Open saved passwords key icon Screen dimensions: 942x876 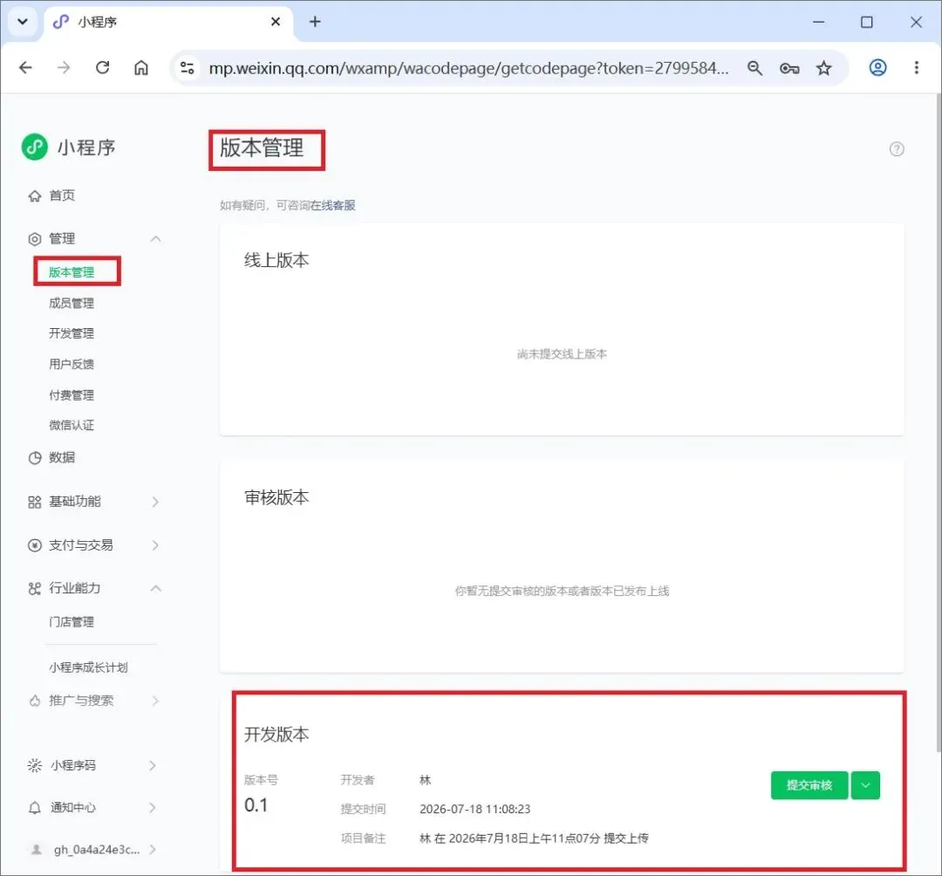tap(789, 68)
